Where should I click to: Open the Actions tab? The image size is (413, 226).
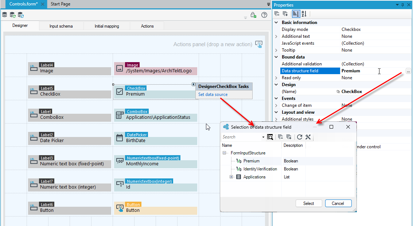[147, 26]
